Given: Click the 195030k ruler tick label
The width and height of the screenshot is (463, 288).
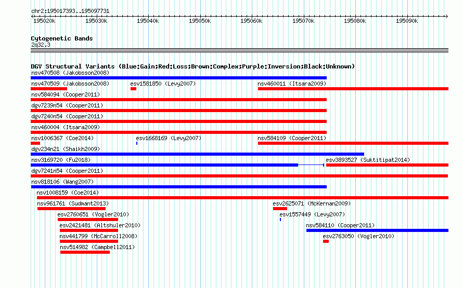Looking at the screenshot, I should (96, 21).
